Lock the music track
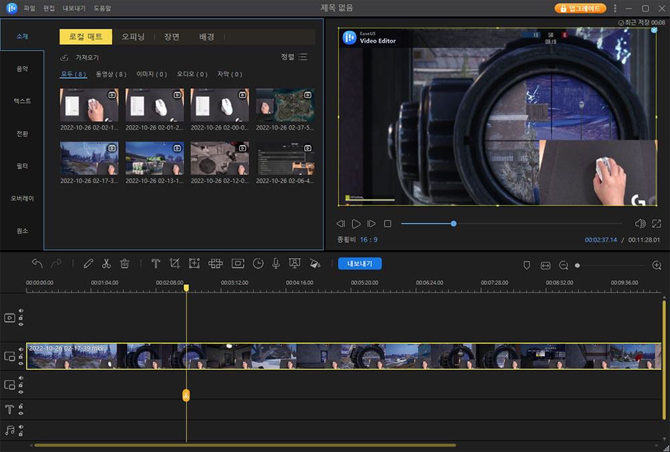This screenshot has width=670, height=452. 21,434
